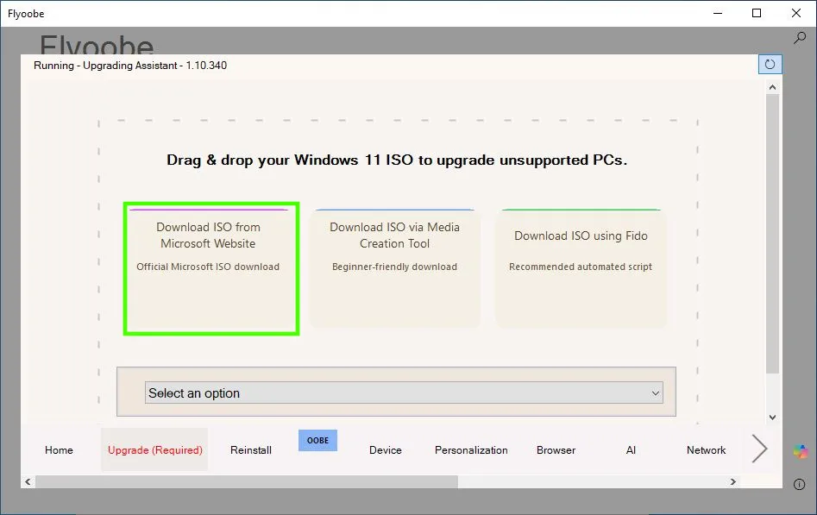Click the down arrow on the vertical scrollbar
The height and width of the screenshot is (515, 817).
tap(773, 416)
